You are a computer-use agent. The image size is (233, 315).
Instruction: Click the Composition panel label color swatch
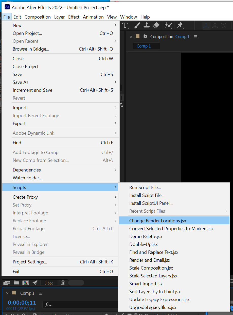138,36
